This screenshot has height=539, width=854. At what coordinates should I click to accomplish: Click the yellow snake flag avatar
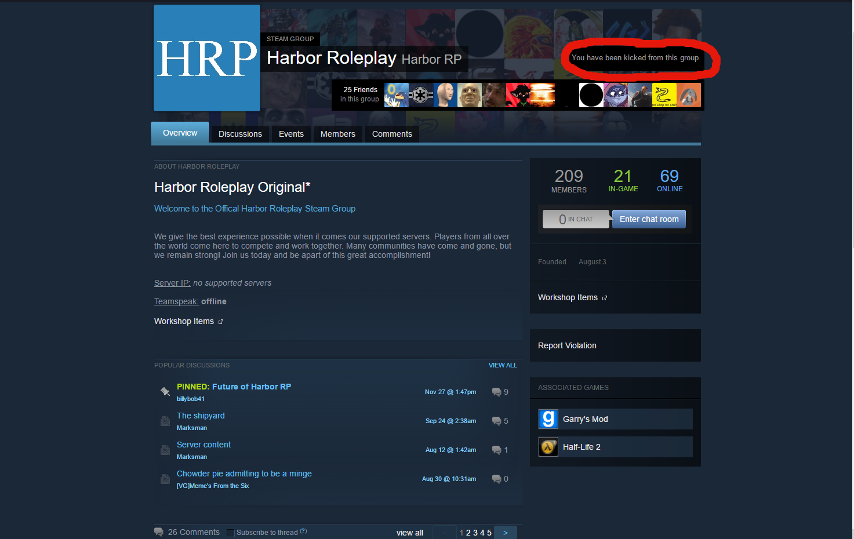point(664,95)
